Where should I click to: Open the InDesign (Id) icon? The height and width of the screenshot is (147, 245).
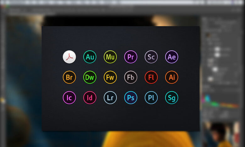pos(90,98)
